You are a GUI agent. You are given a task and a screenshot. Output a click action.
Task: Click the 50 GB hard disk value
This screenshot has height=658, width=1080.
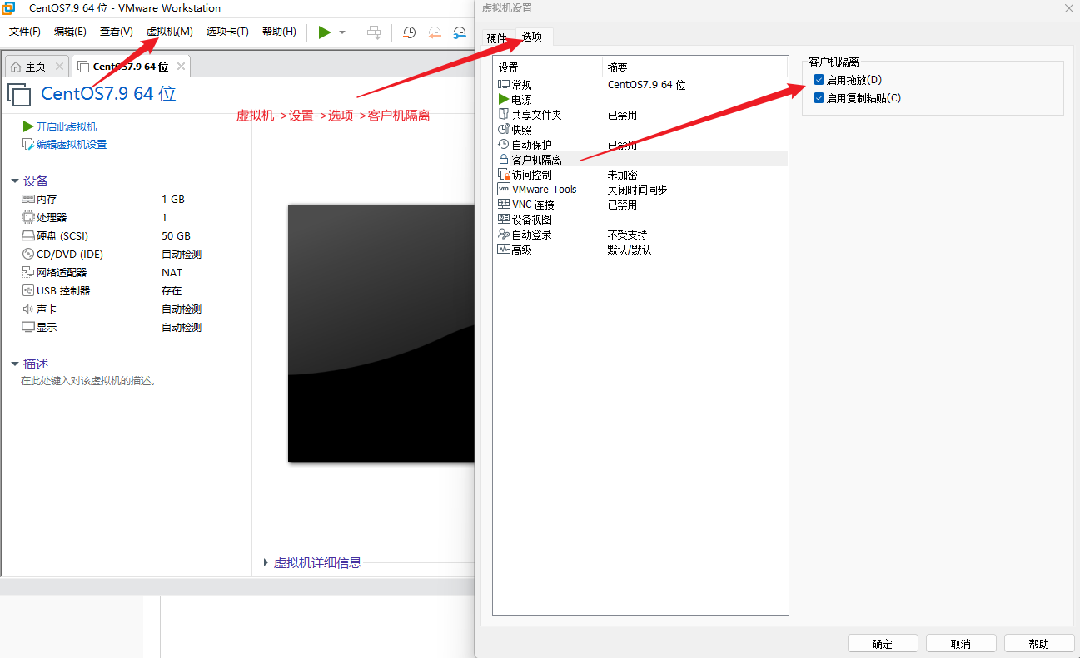[x=176, y=236]
